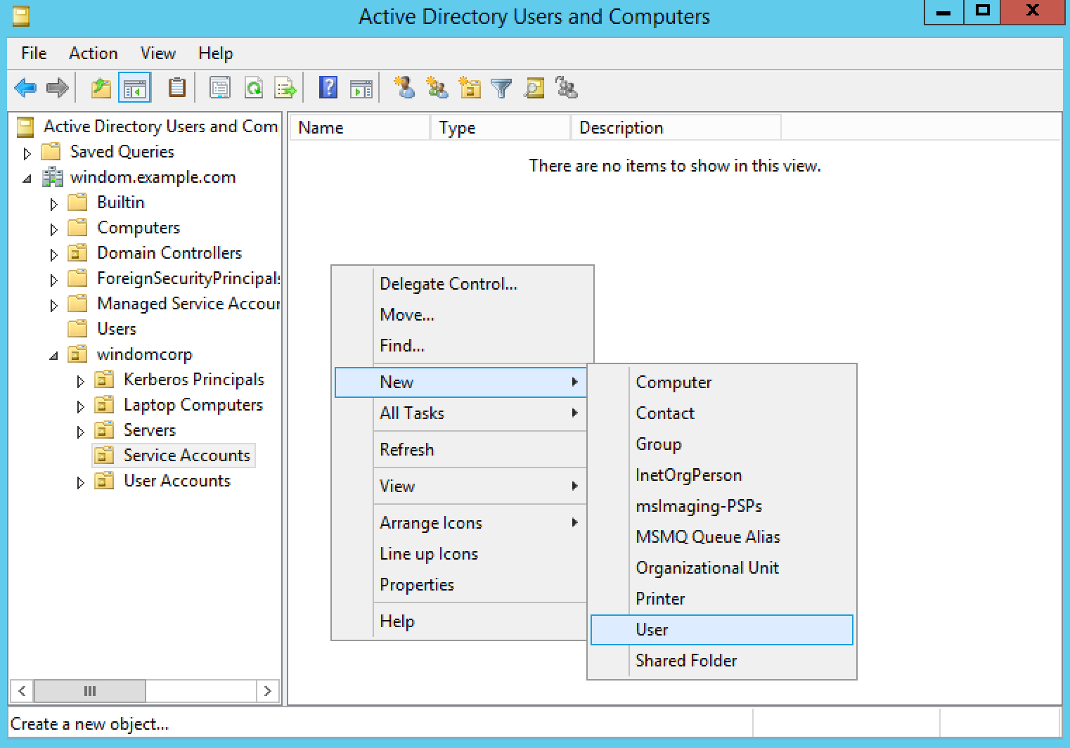Go up one level in the console
Image resolution: width=1070 pixels, height=748 pixels.
(x=100, y=88)
